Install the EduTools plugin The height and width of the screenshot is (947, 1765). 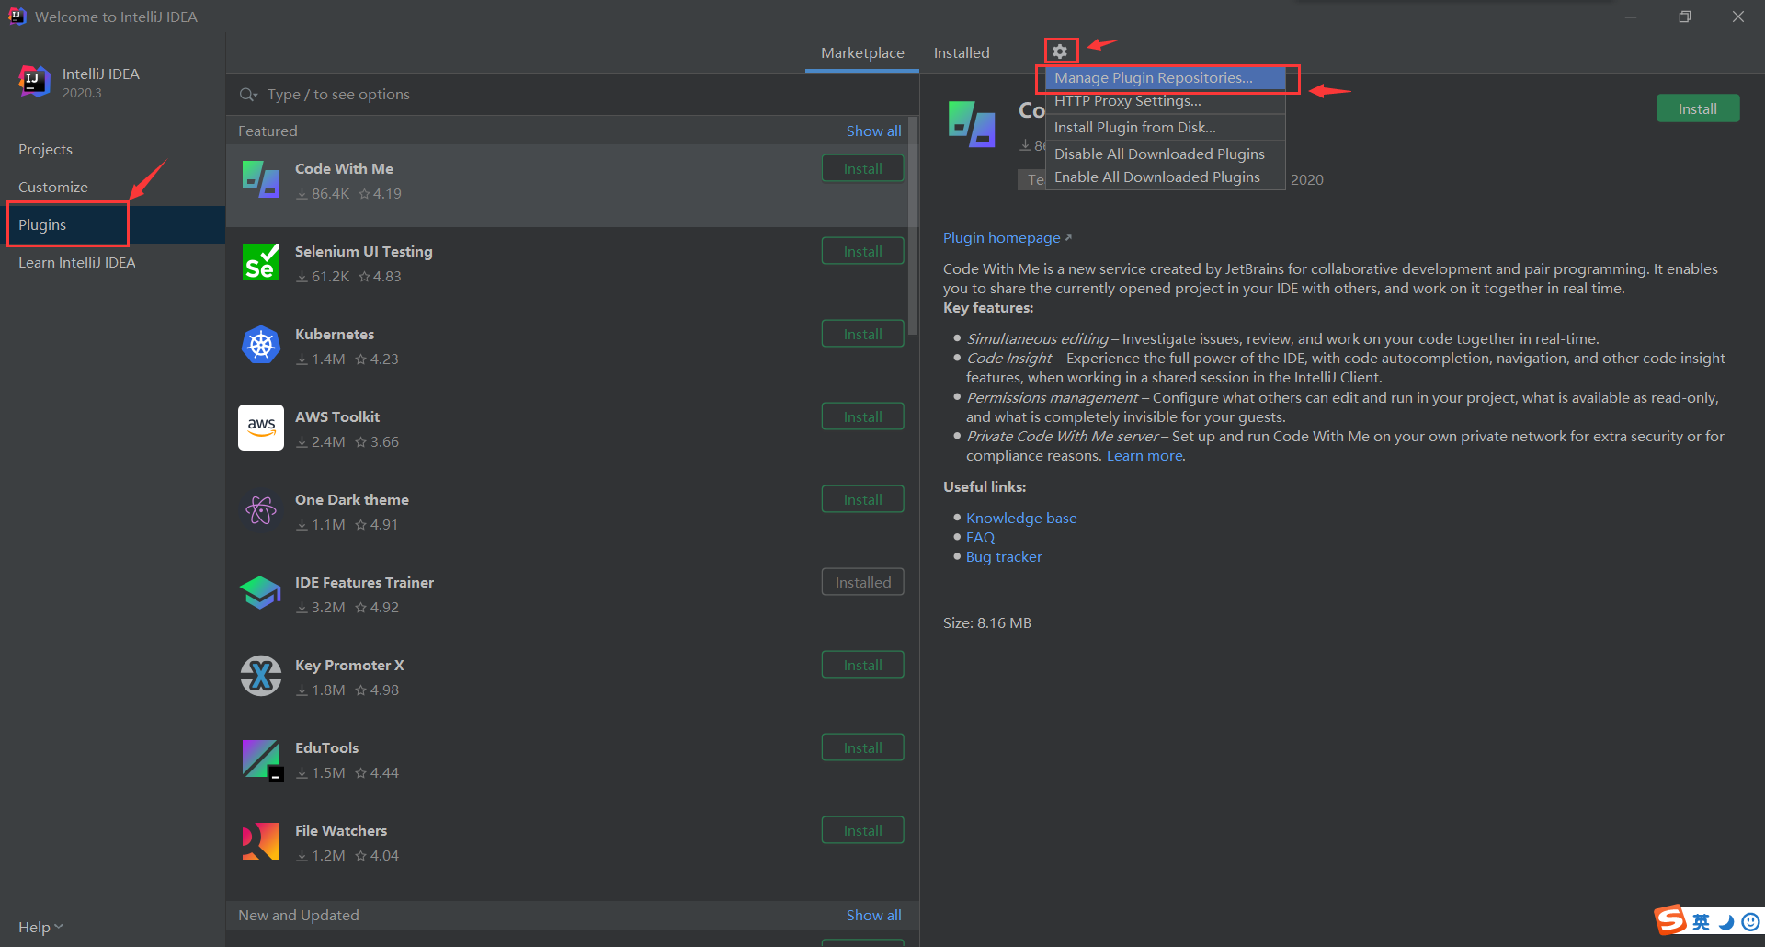(862, 748)
